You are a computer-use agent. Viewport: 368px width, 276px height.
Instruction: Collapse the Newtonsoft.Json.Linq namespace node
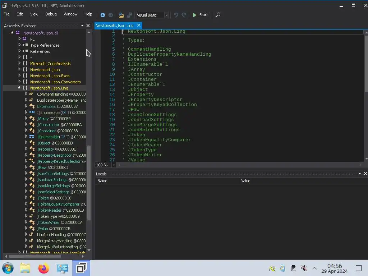coord(19,88)
